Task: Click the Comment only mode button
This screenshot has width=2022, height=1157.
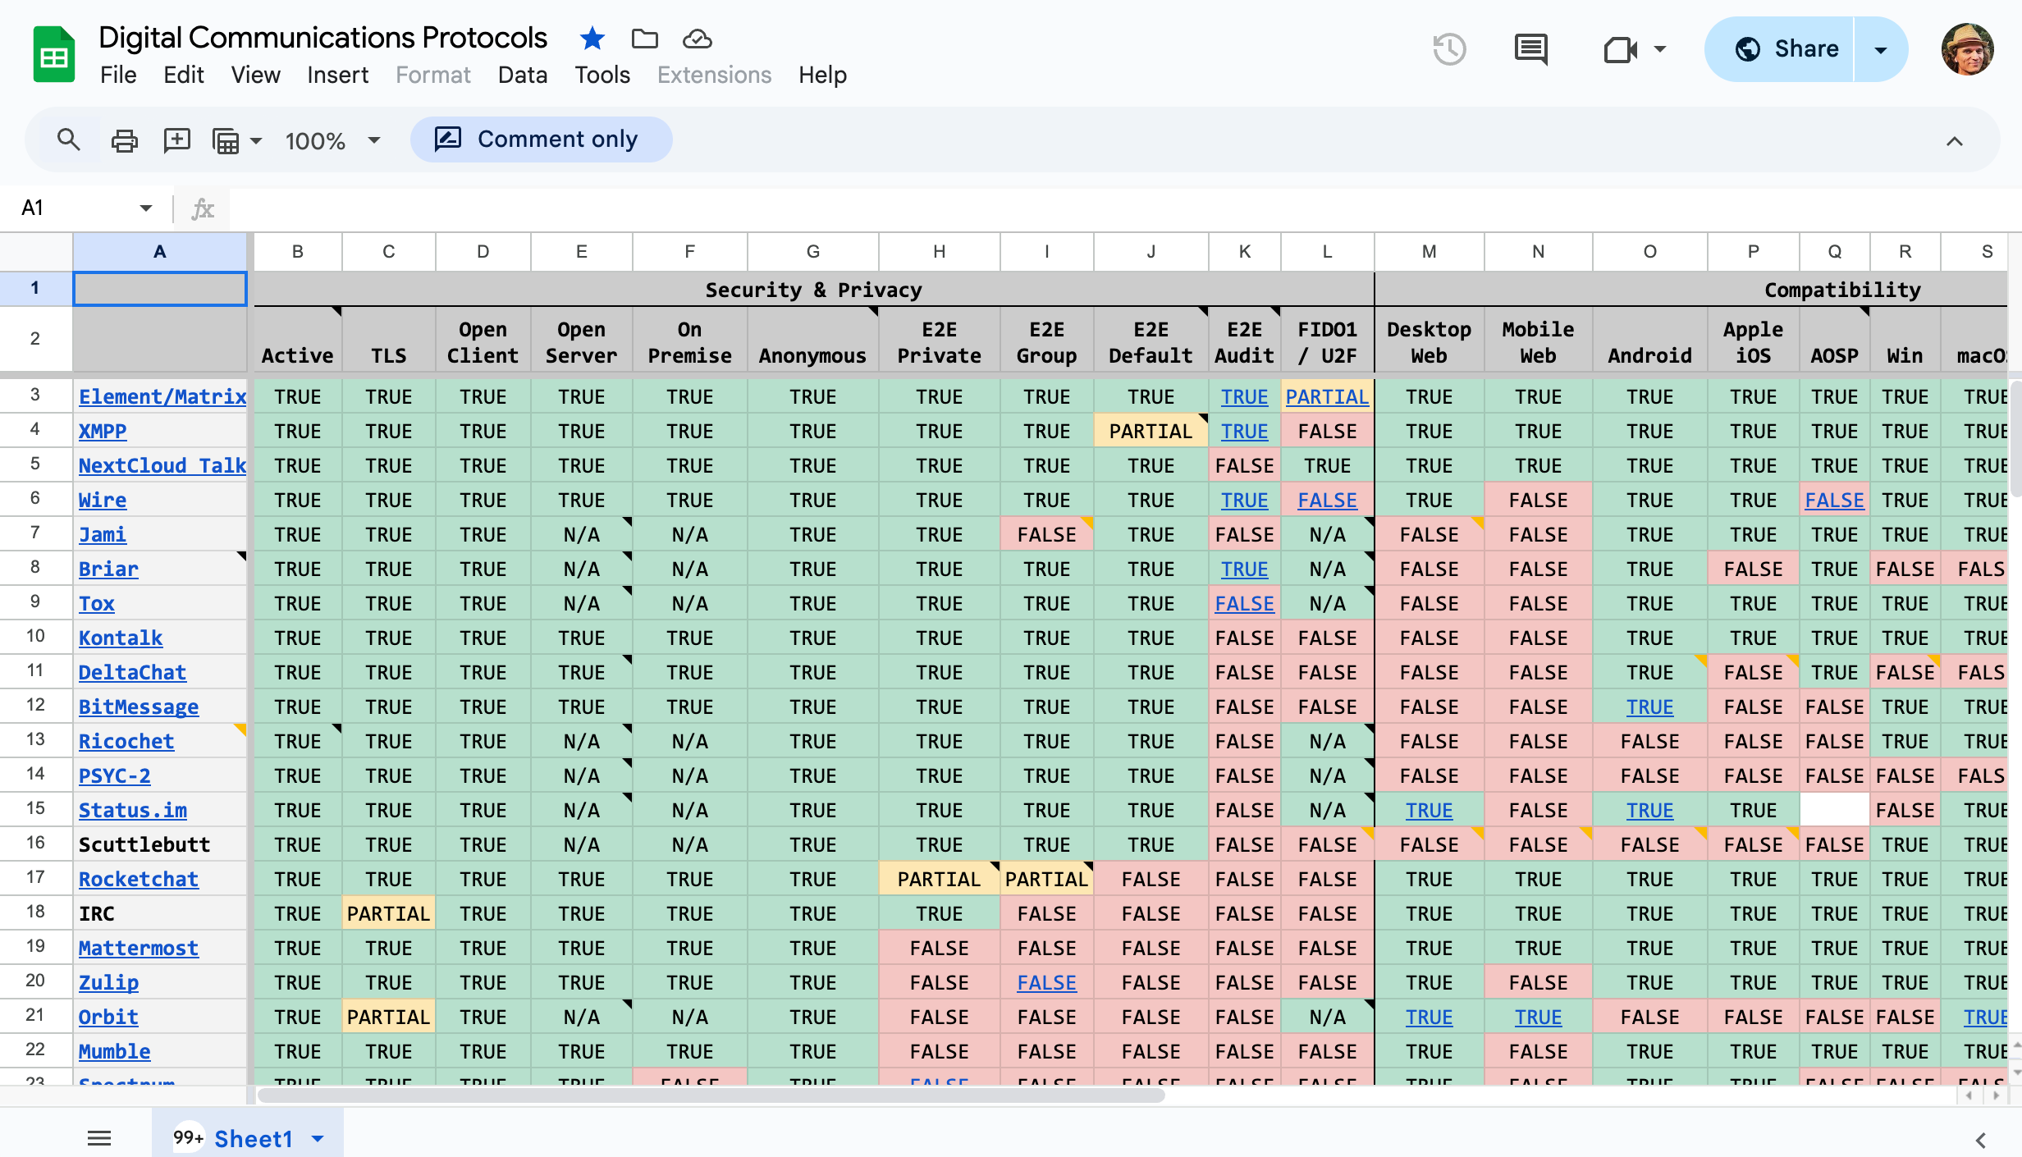Action: point(541,139)
